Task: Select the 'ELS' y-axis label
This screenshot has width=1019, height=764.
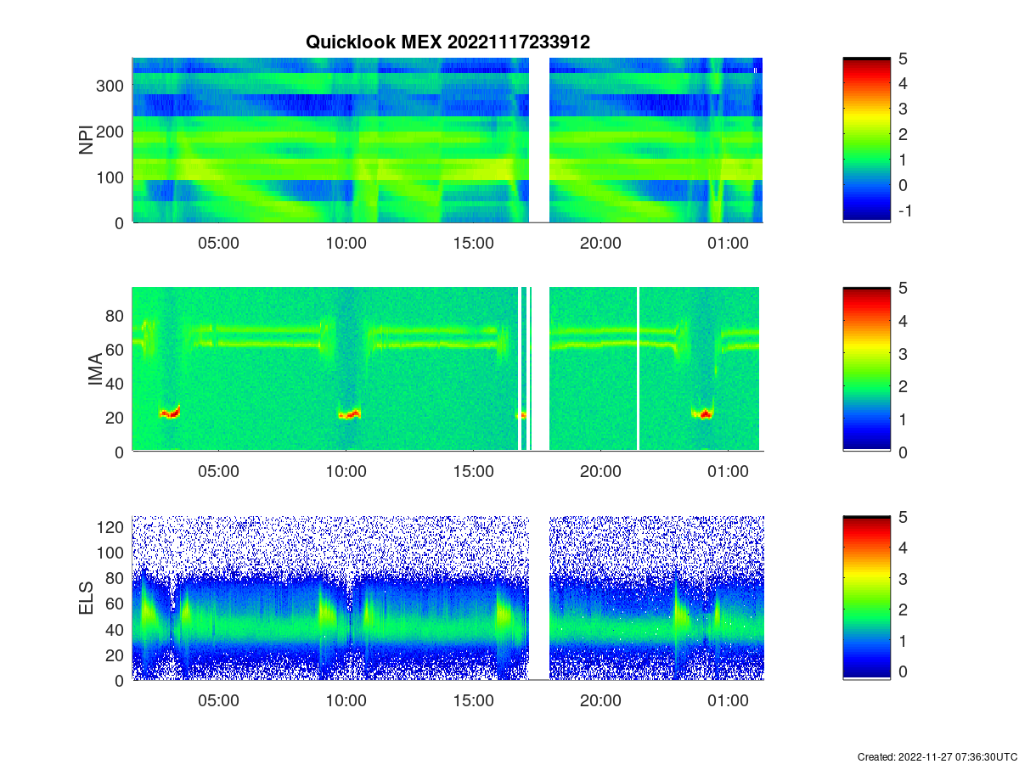Action: point(86,598)
